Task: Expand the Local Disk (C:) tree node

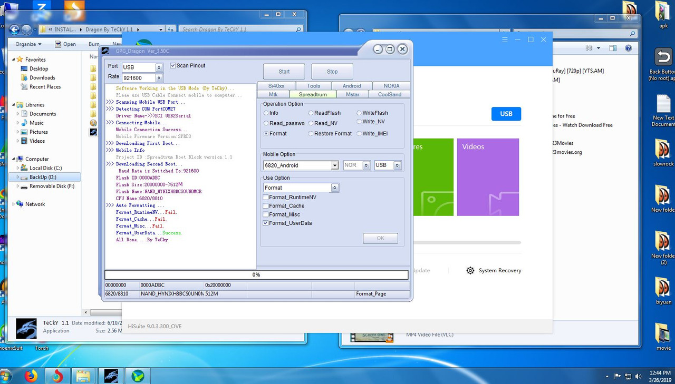Action: pyautogui.click(x=18, y=168)
